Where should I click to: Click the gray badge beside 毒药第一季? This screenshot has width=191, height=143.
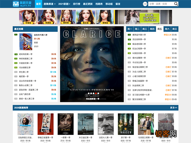(x=16, y=77)
